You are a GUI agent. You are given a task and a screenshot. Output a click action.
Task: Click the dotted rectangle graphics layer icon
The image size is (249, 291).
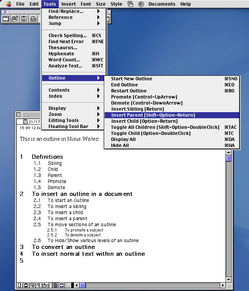(x=68, y=285)
